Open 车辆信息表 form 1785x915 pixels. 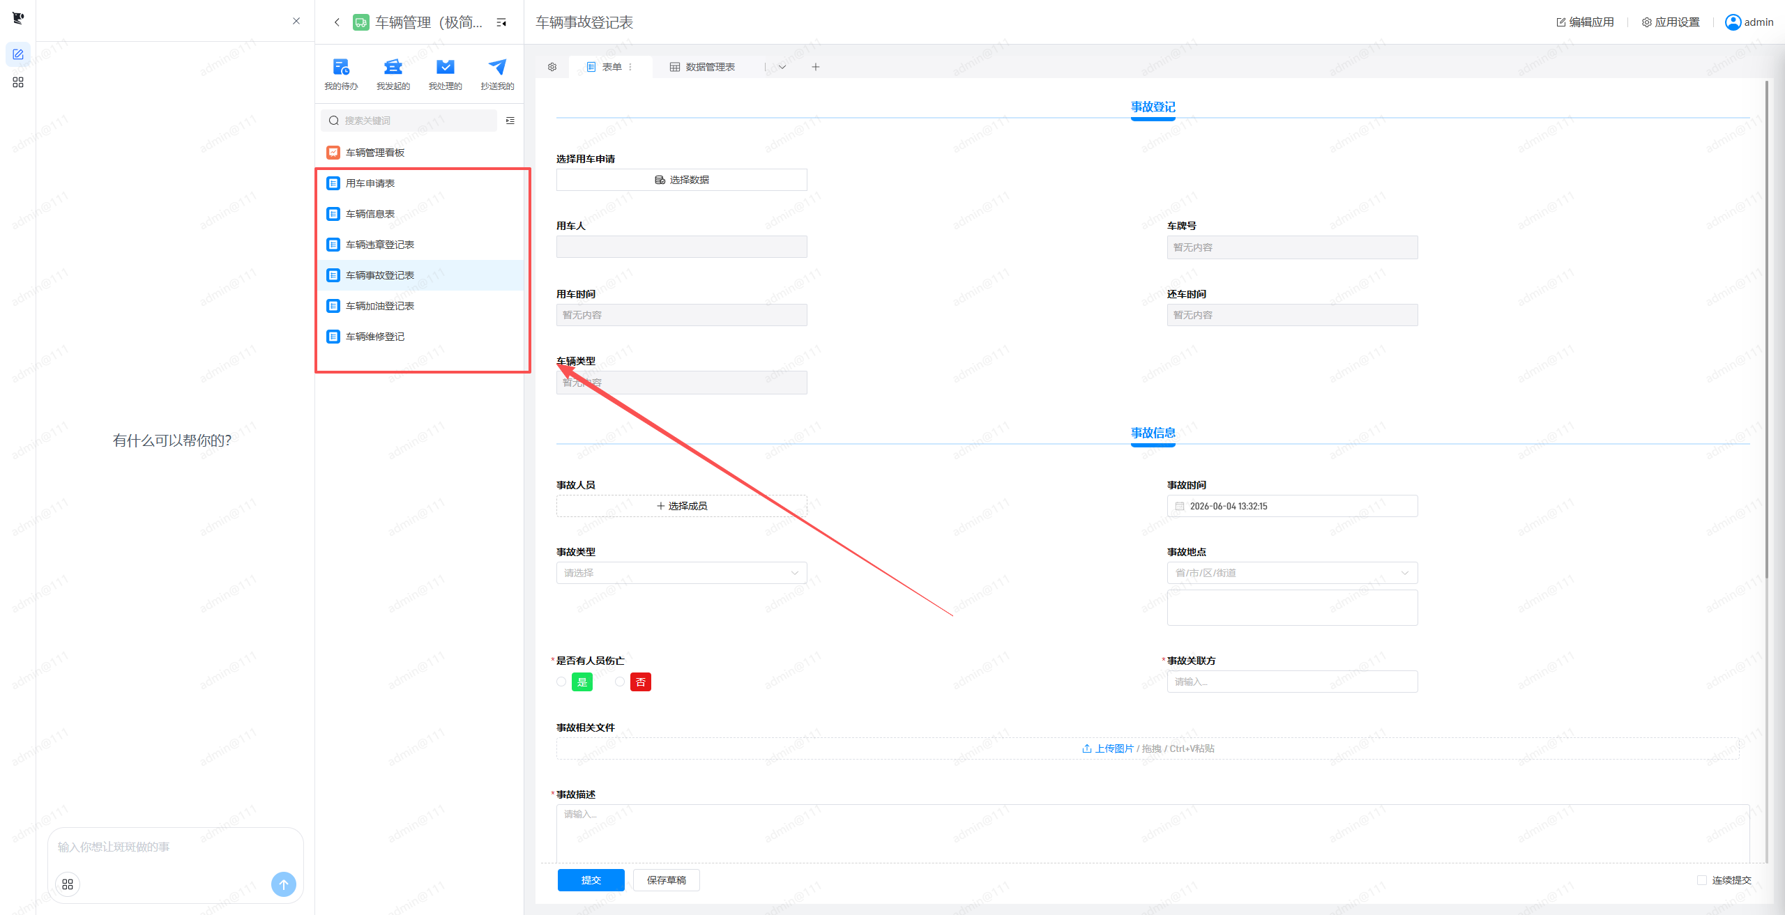(420, 214)
